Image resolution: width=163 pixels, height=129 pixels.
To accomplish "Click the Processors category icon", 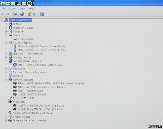I will pos(10,102).
